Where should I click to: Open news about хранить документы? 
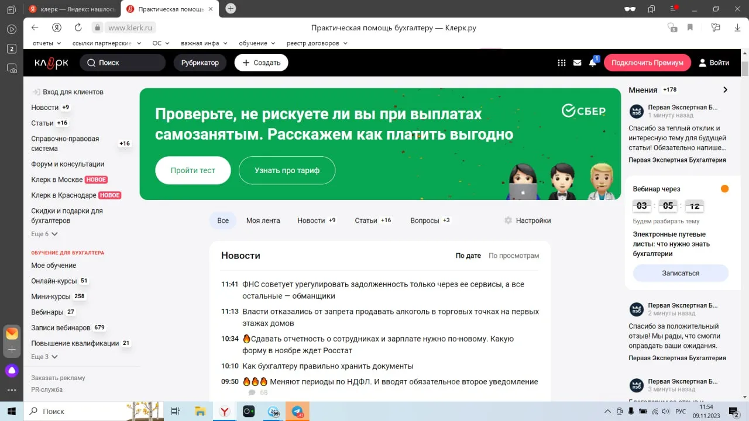pyautogui.click(x=328, y=366)
